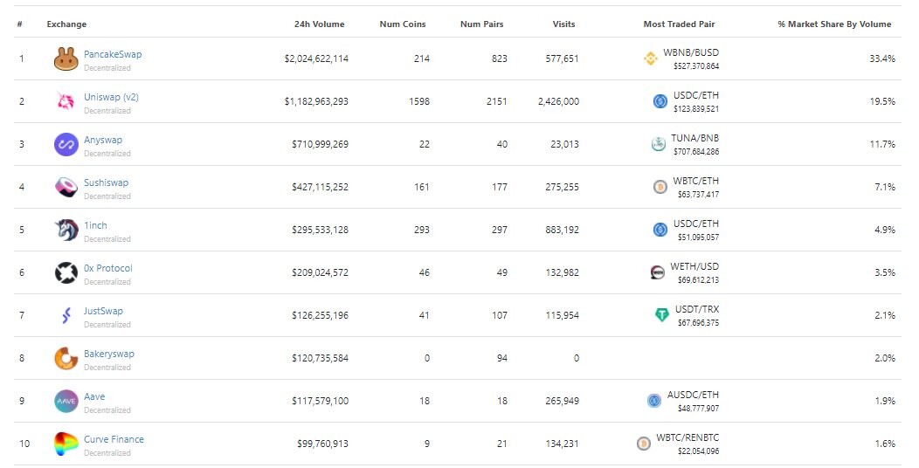The height and width of the screenshot is (468, 919).
Task: Sort by Num Coins column header
Action: point(403,24)
